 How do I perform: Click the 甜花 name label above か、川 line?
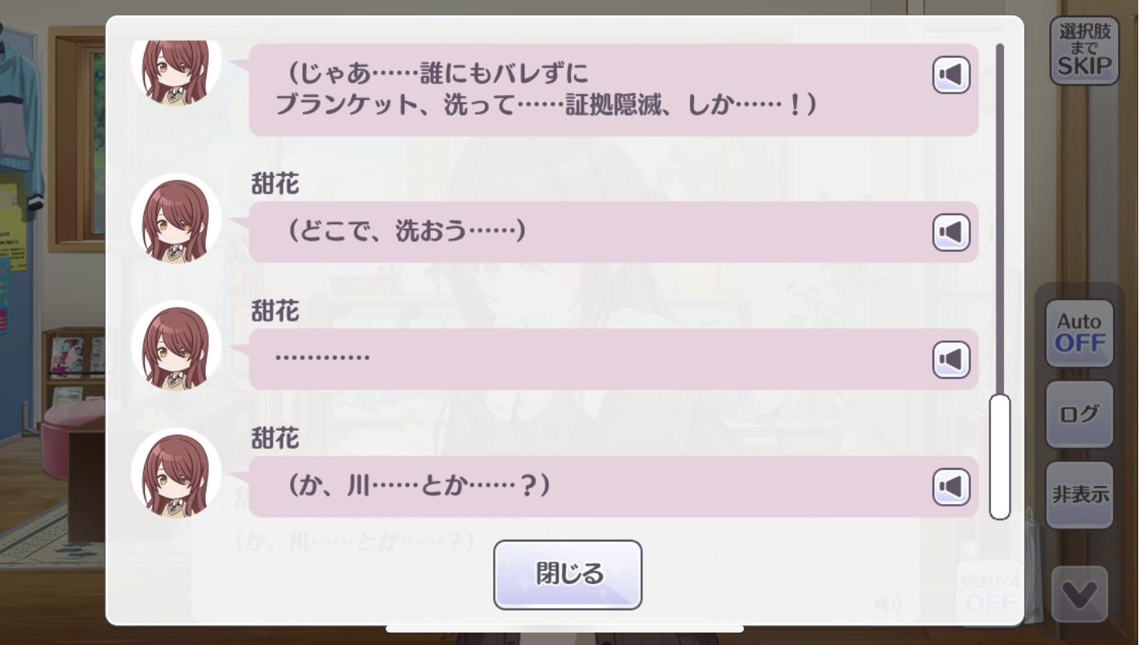[275, 439]
